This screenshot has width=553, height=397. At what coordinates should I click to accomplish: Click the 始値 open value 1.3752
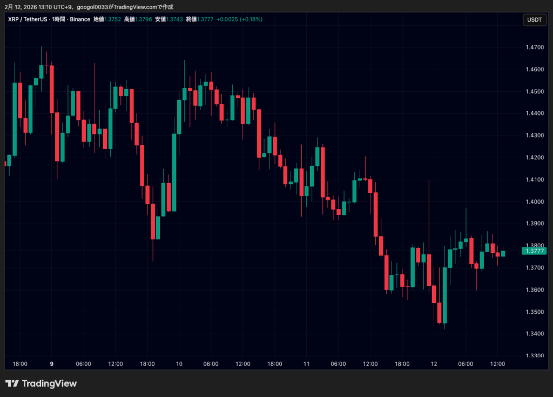tap(113, 19)
